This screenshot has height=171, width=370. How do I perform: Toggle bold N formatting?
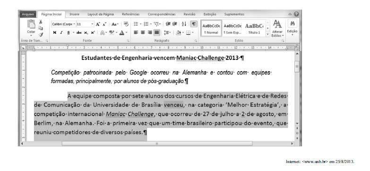coord(54,33)
